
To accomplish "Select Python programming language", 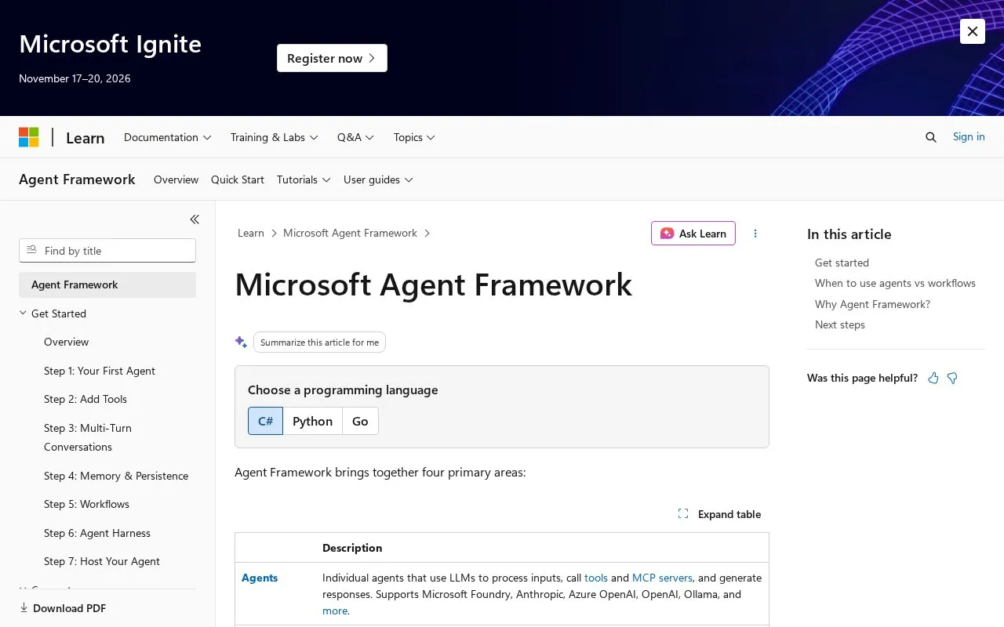I will coord(312,421).
